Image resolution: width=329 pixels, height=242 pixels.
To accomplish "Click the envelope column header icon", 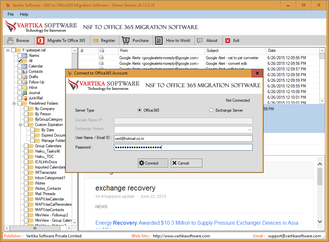I will click(x=102, y=51).
